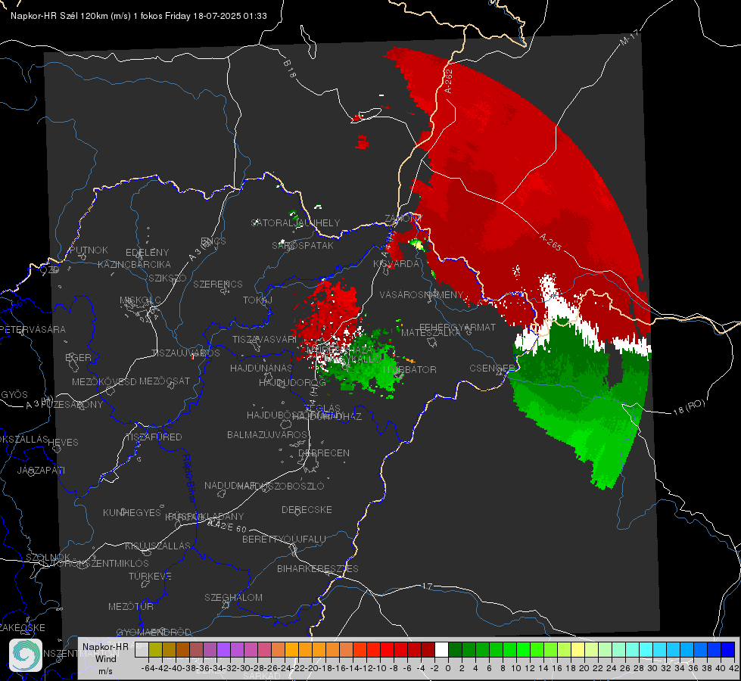Click the EDELÉNY label
This screenshot has width=741, height=681.
tap(147, 253)
